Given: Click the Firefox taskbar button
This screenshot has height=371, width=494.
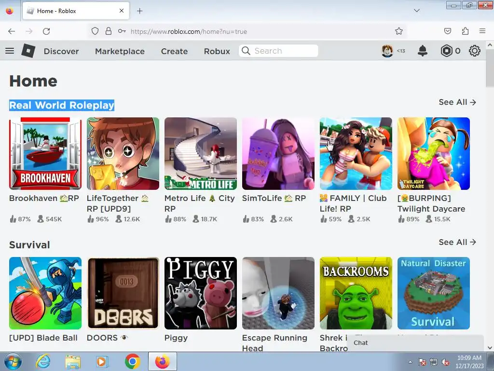Looking at the screenshot, I should 162,361.
